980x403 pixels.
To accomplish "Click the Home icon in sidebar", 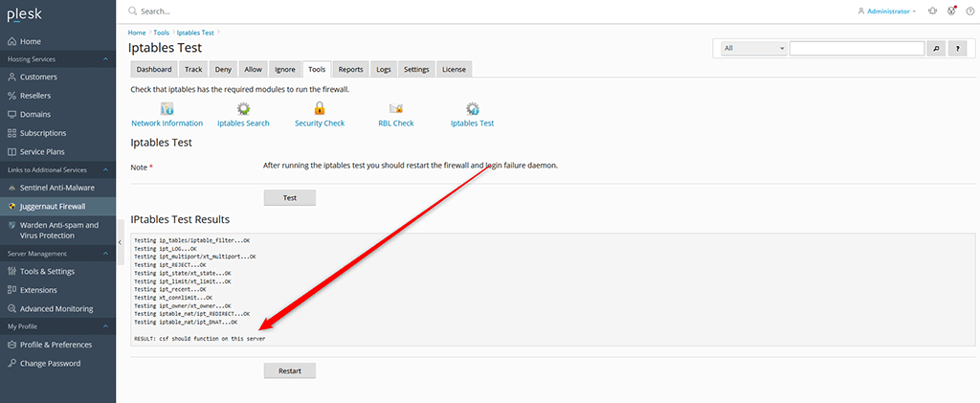I will tap(11, 41).
